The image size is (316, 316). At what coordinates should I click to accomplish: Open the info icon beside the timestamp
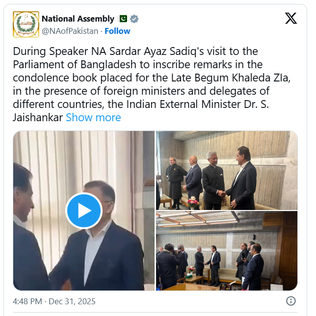pyautogui.click(x=290, y=301)
